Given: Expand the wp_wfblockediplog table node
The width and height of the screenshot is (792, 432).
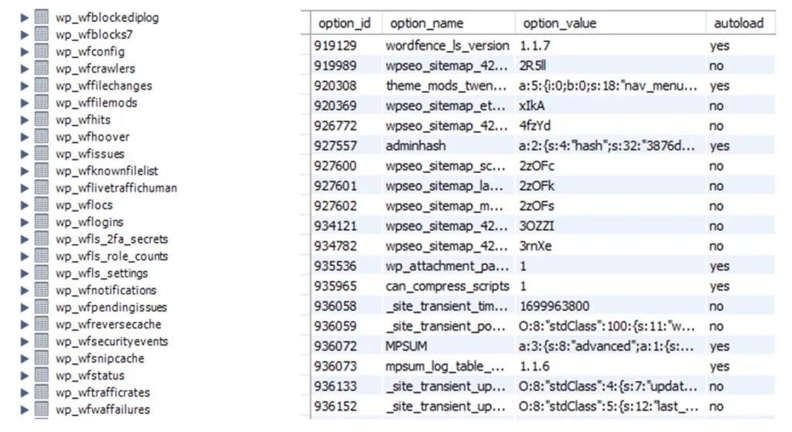Looking at the screenshot, I should pyautogui.click(x=24, y=17).
